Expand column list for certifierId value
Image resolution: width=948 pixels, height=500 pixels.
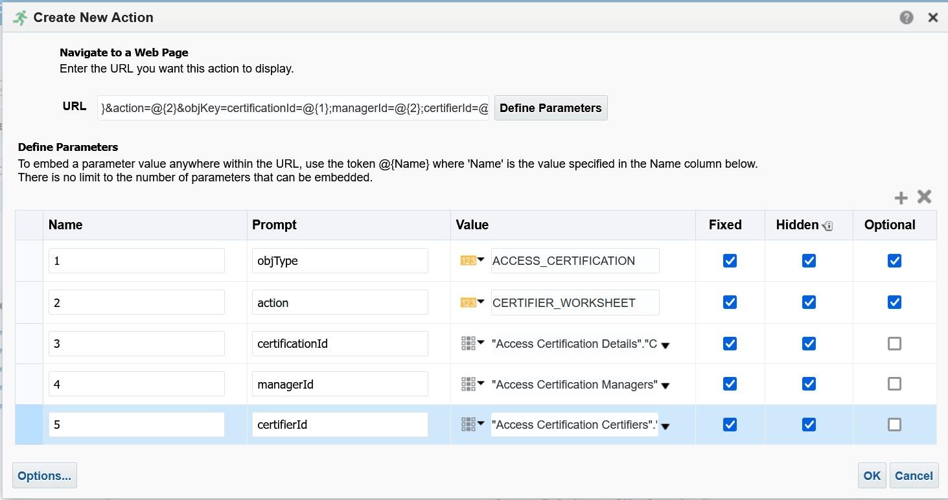pos(665,426)
